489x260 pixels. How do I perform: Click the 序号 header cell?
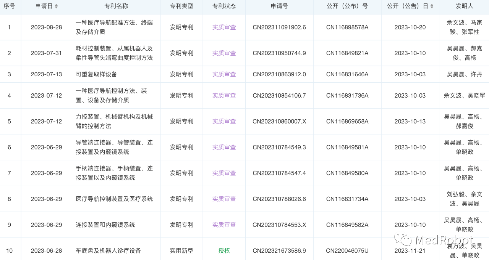click(9, 6)
